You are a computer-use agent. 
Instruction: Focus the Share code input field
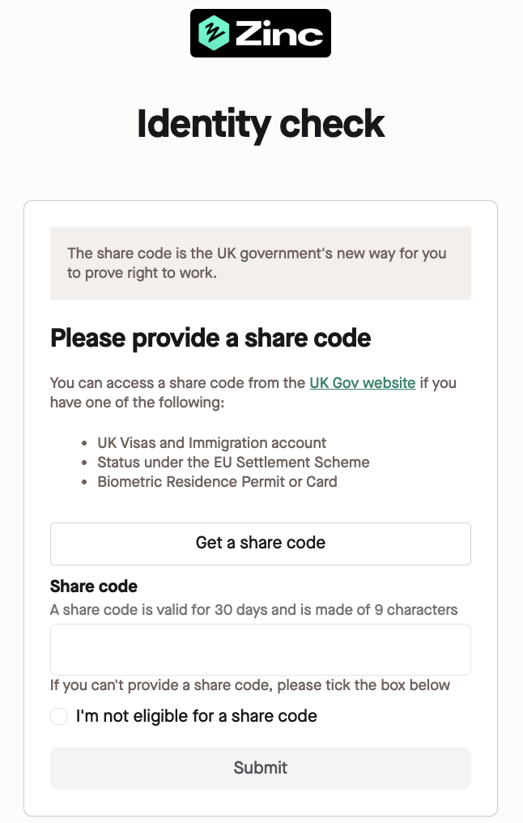coord(261,649)
